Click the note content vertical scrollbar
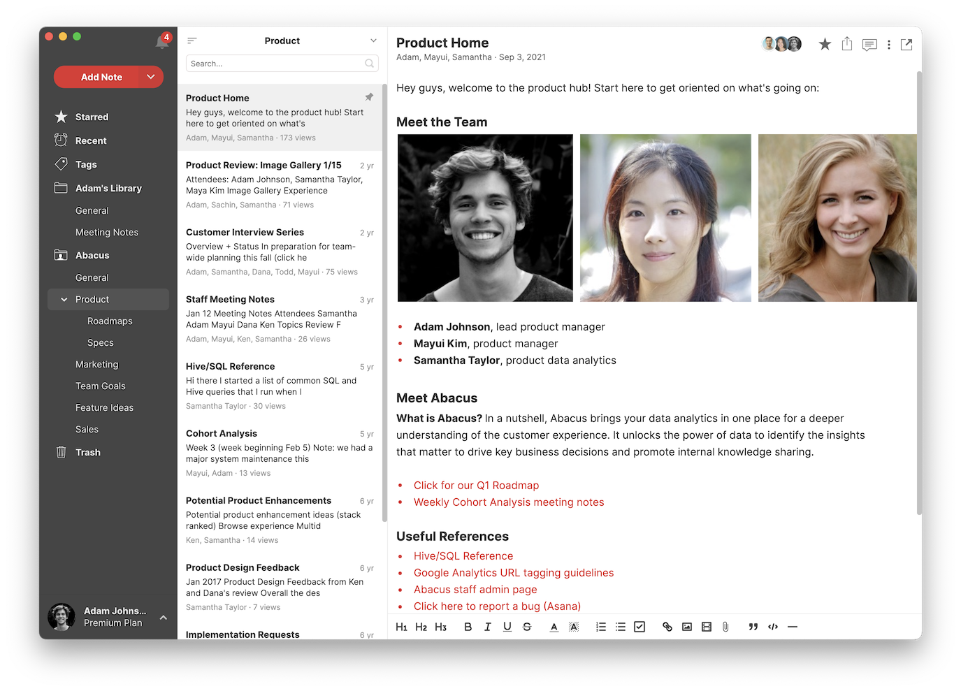 919,292
